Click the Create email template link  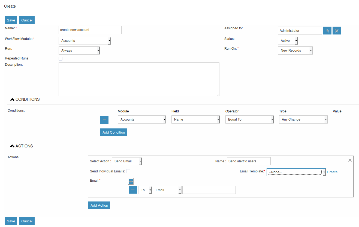(332, 172)
